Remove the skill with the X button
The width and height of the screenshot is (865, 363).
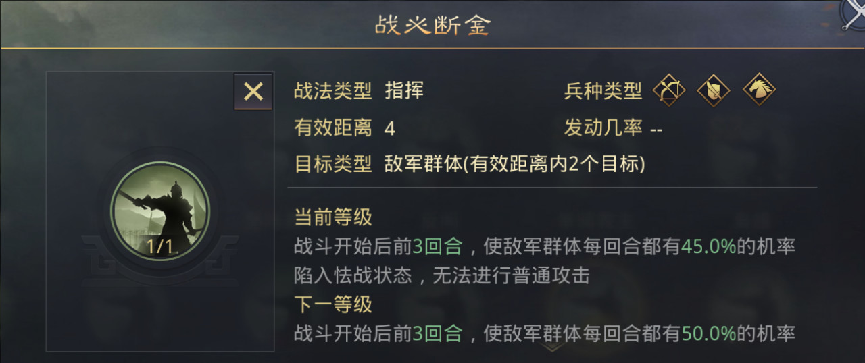coord(253,91)
